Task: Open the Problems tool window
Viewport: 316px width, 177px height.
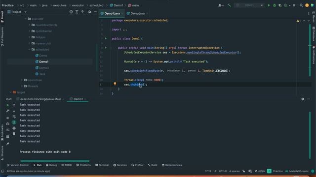Action: click(x=83, y=165)
